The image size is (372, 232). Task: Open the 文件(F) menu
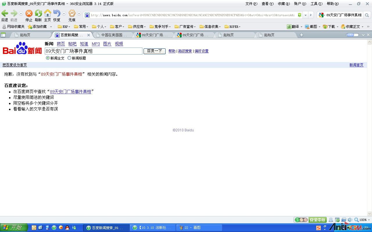point(251,4)
